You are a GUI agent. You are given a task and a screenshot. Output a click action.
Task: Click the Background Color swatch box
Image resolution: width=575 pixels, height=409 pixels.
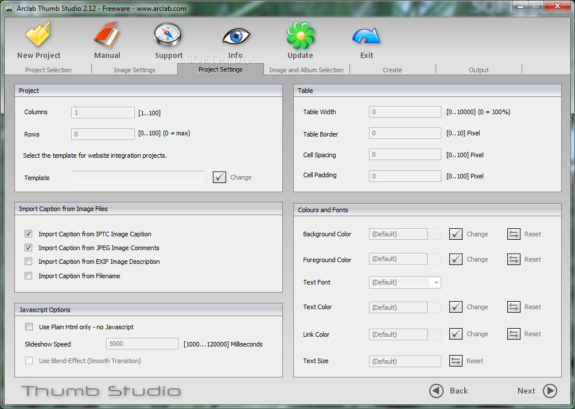tap(434, 234)
